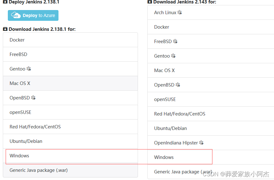Download Generic Java package (.war) for 2.138.1
The height and width of the screenshot is (180, 274).
click(70, 170)
